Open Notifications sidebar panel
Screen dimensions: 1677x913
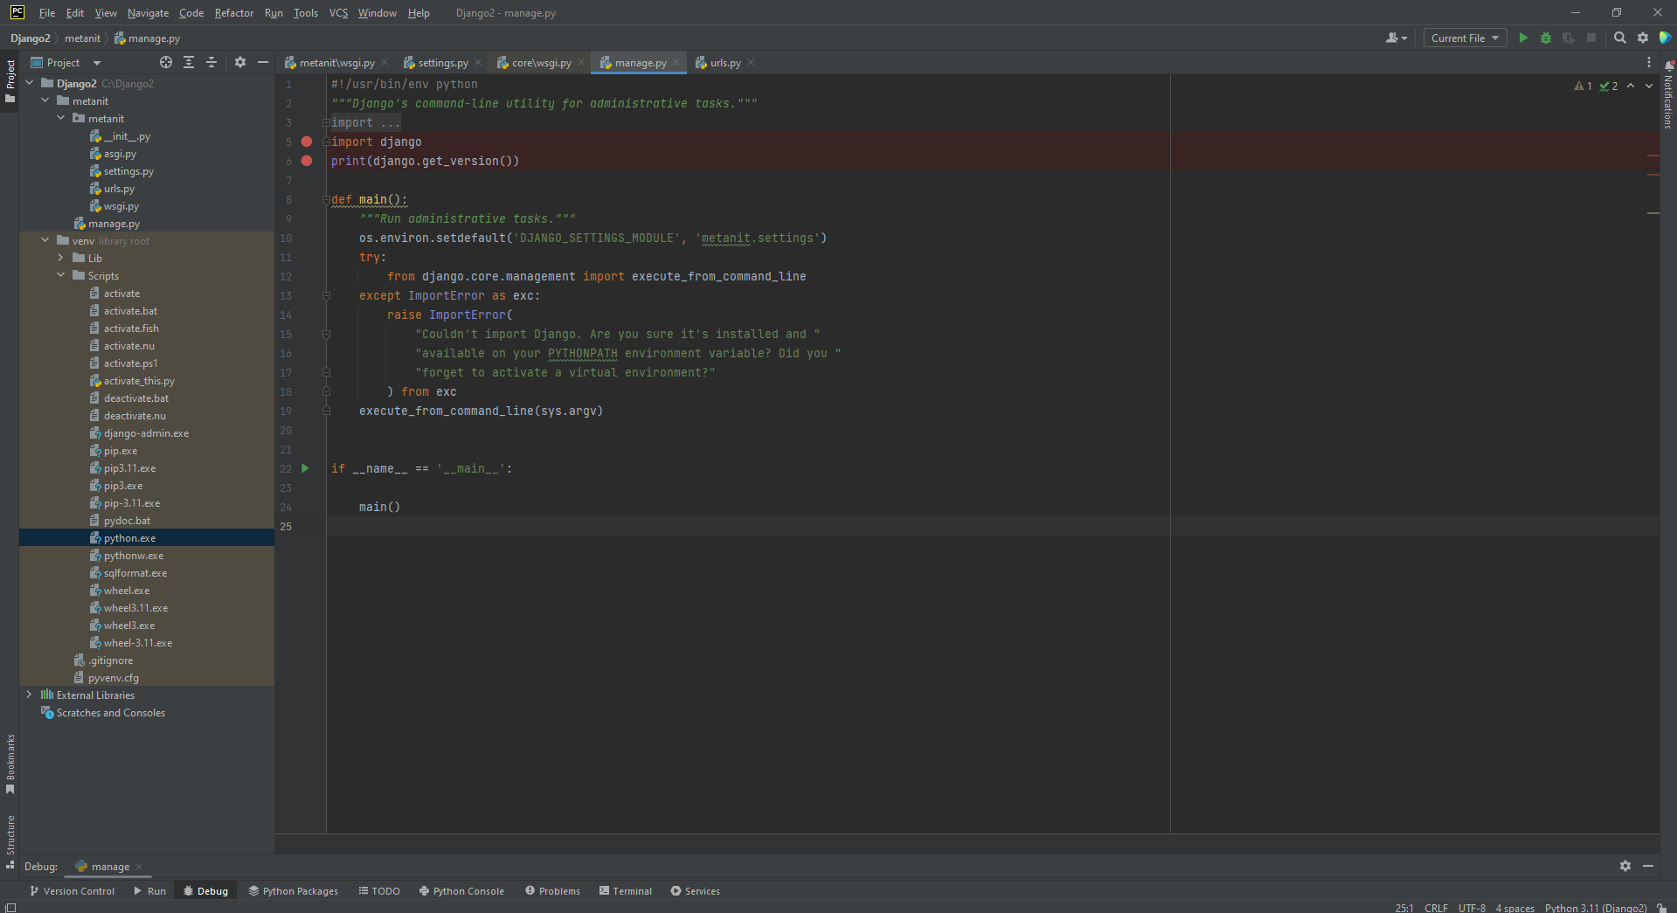1668,96
